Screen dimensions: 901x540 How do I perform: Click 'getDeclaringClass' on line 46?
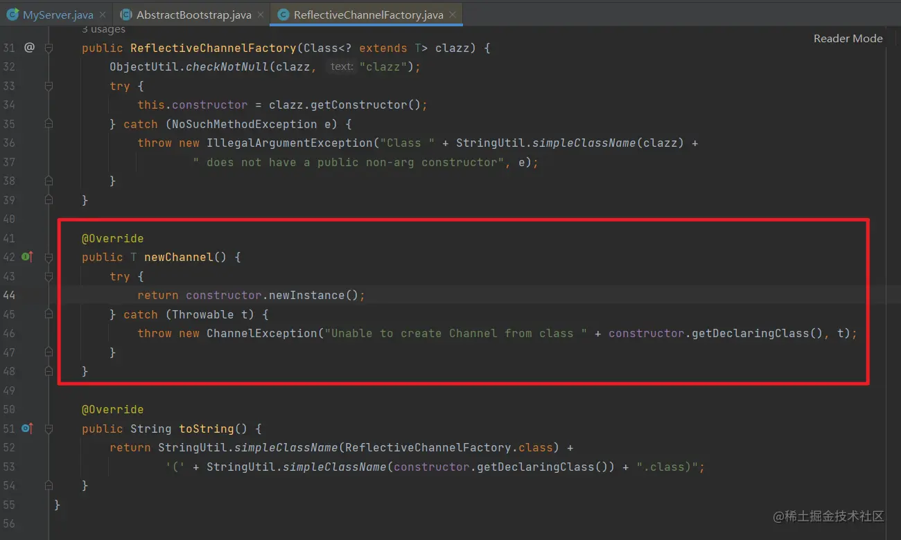pyautogui.click(x=751, y=333)
